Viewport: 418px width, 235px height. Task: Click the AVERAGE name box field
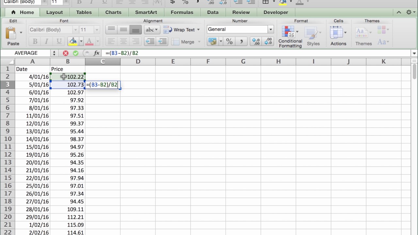(26, 53)
